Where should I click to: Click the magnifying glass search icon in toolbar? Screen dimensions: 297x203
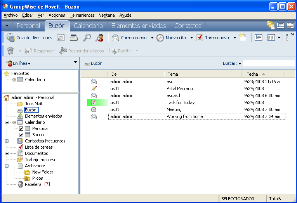point(87,38)
